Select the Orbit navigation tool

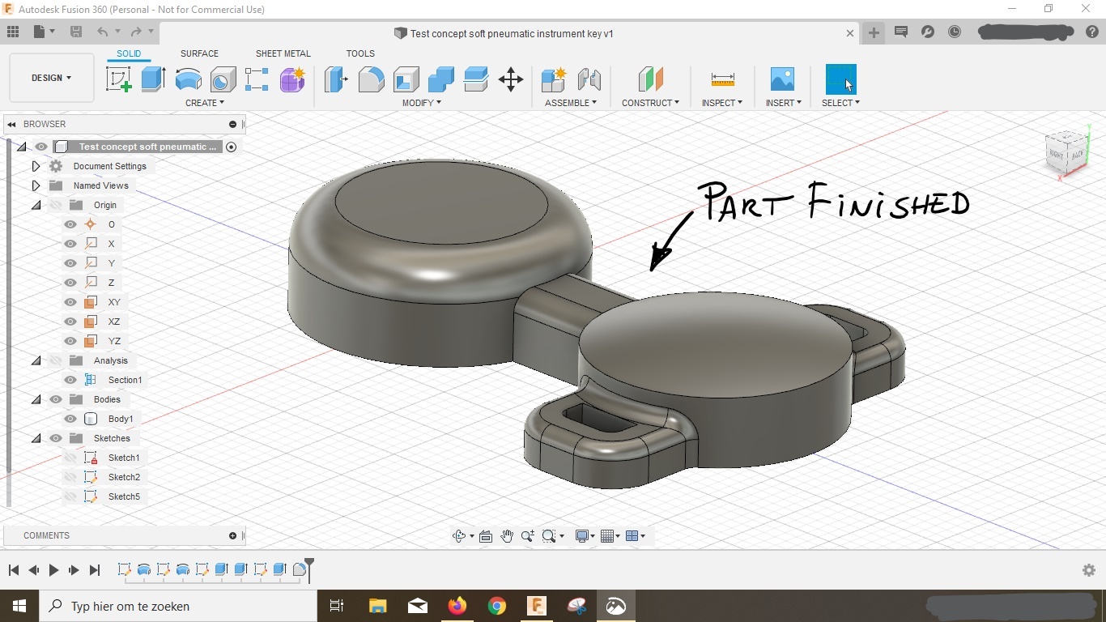coord(460,536)
